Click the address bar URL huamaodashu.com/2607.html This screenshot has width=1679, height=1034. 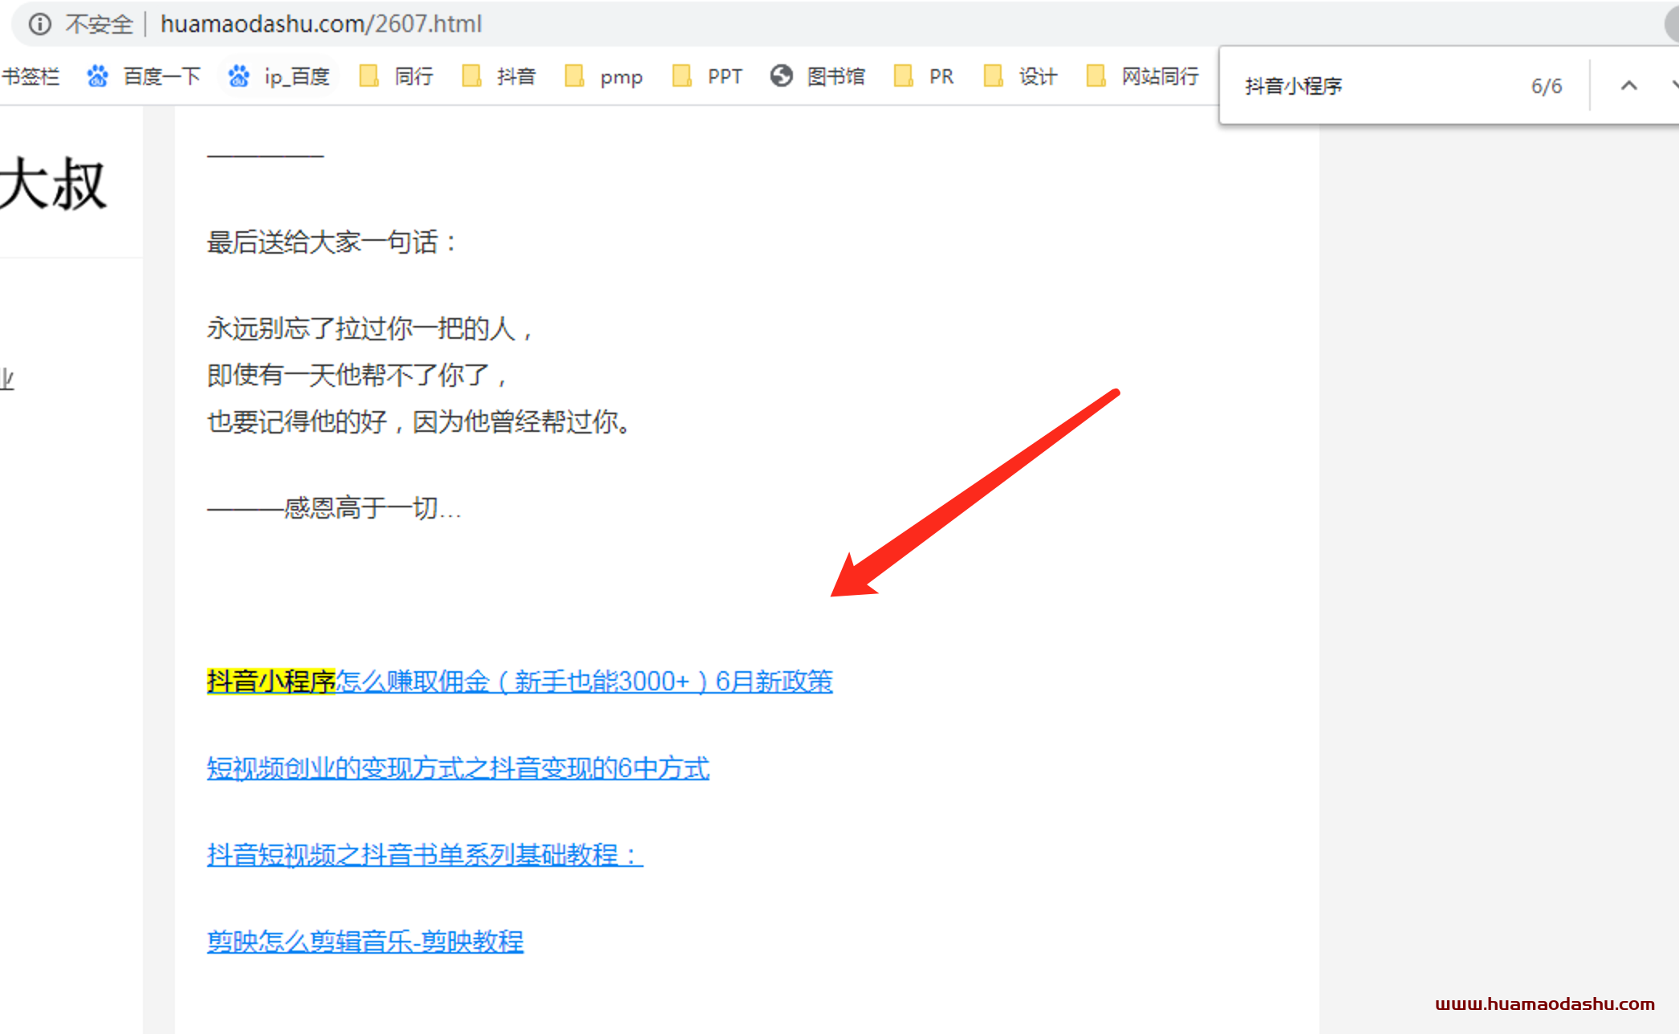321,24
